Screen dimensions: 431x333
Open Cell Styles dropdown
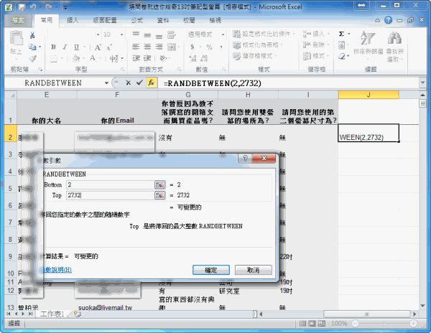tap(255, 56)
